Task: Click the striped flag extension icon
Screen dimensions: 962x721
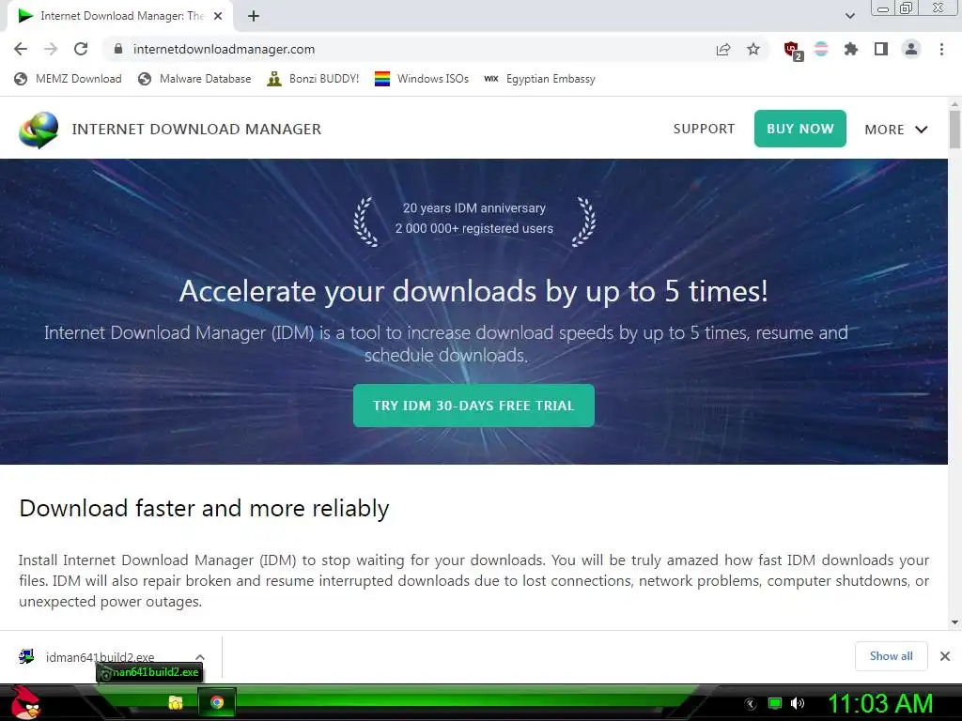Action: (821, 49)
